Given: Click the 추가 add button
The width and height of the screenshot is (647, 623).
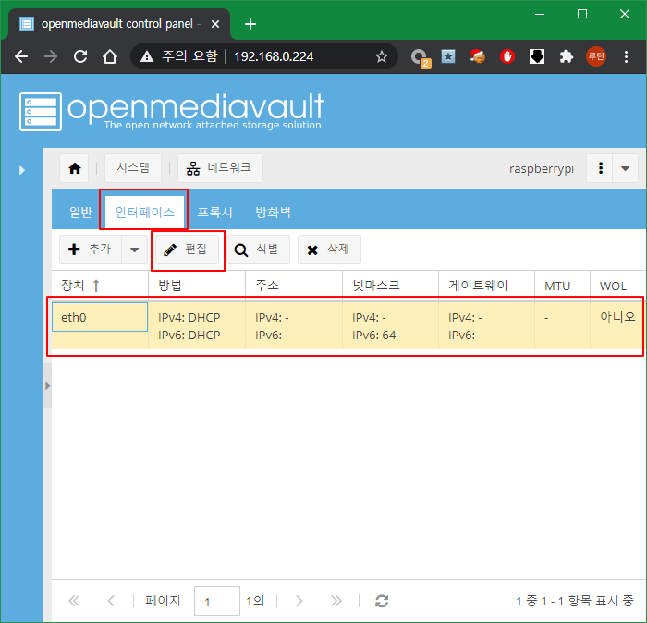Looking at the screenshot, I should [91, 250].
